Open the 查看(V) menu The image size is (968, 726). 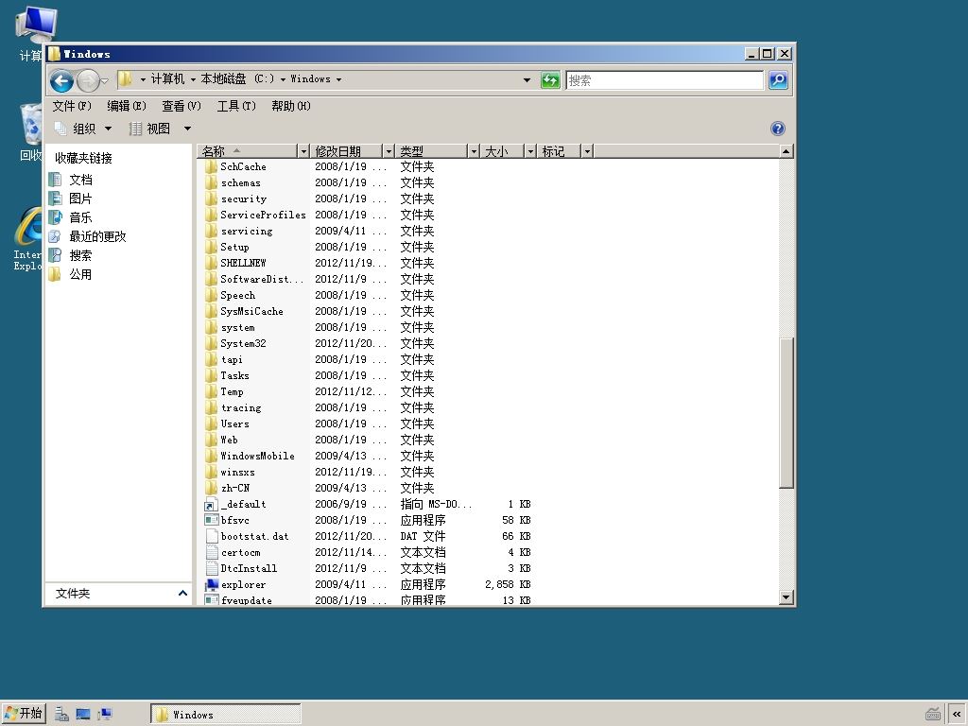click(181, 106)
